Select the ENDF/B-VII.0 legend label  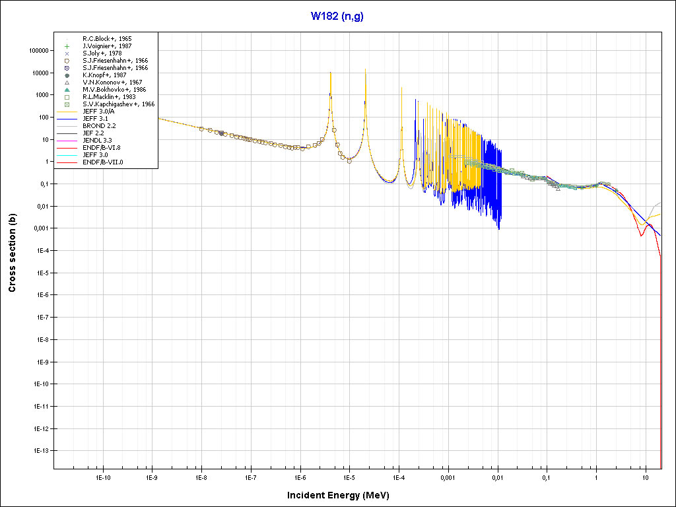click(x=102, y=162)
